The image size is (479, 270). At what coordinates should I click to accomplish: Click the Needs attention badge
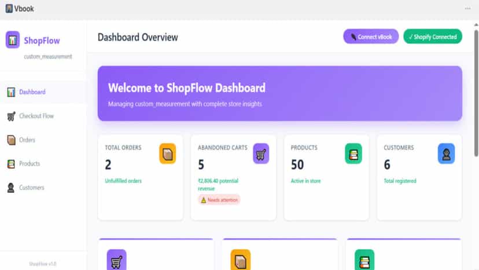219,200
